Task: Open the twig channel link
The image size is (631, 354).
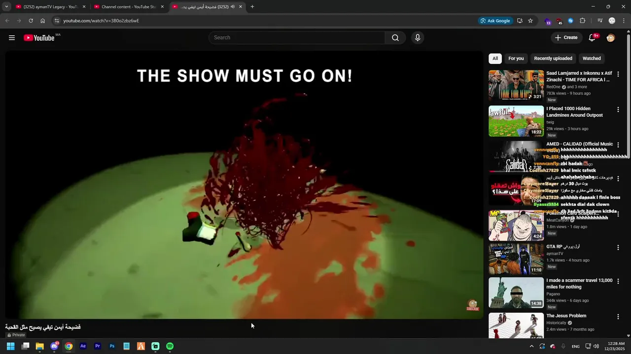Action: [550, 122]
